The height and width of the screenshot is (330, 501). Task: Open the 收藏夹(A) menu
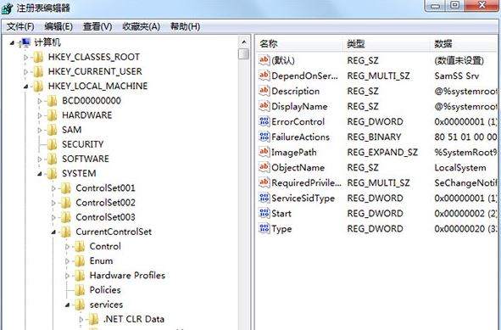click(141, 26)
